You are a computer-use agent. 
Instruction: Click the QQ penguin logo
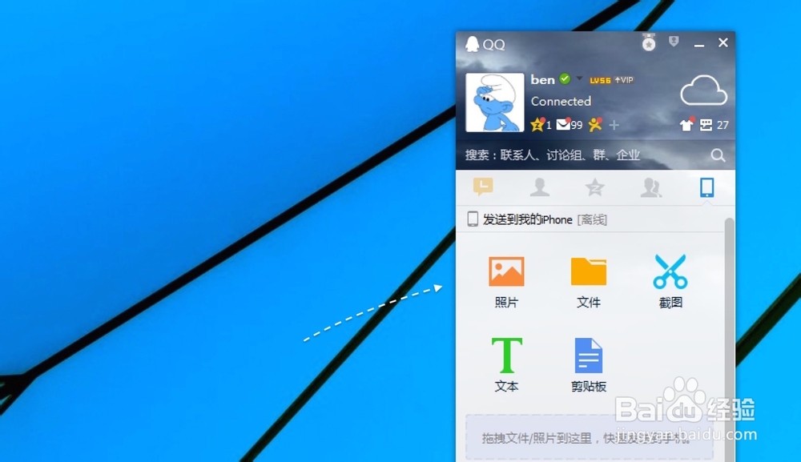(472, 44)
